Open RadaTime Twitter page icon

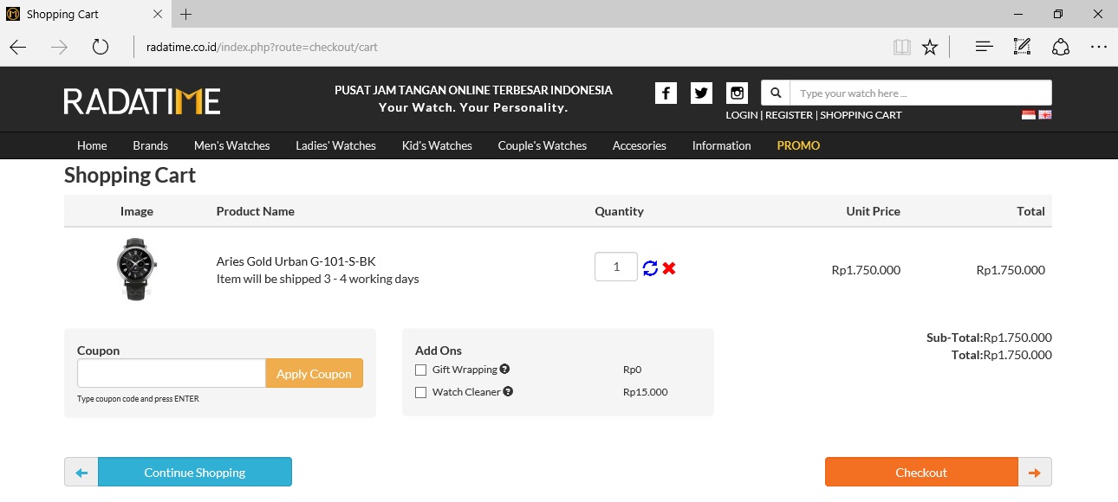(701, 93)
